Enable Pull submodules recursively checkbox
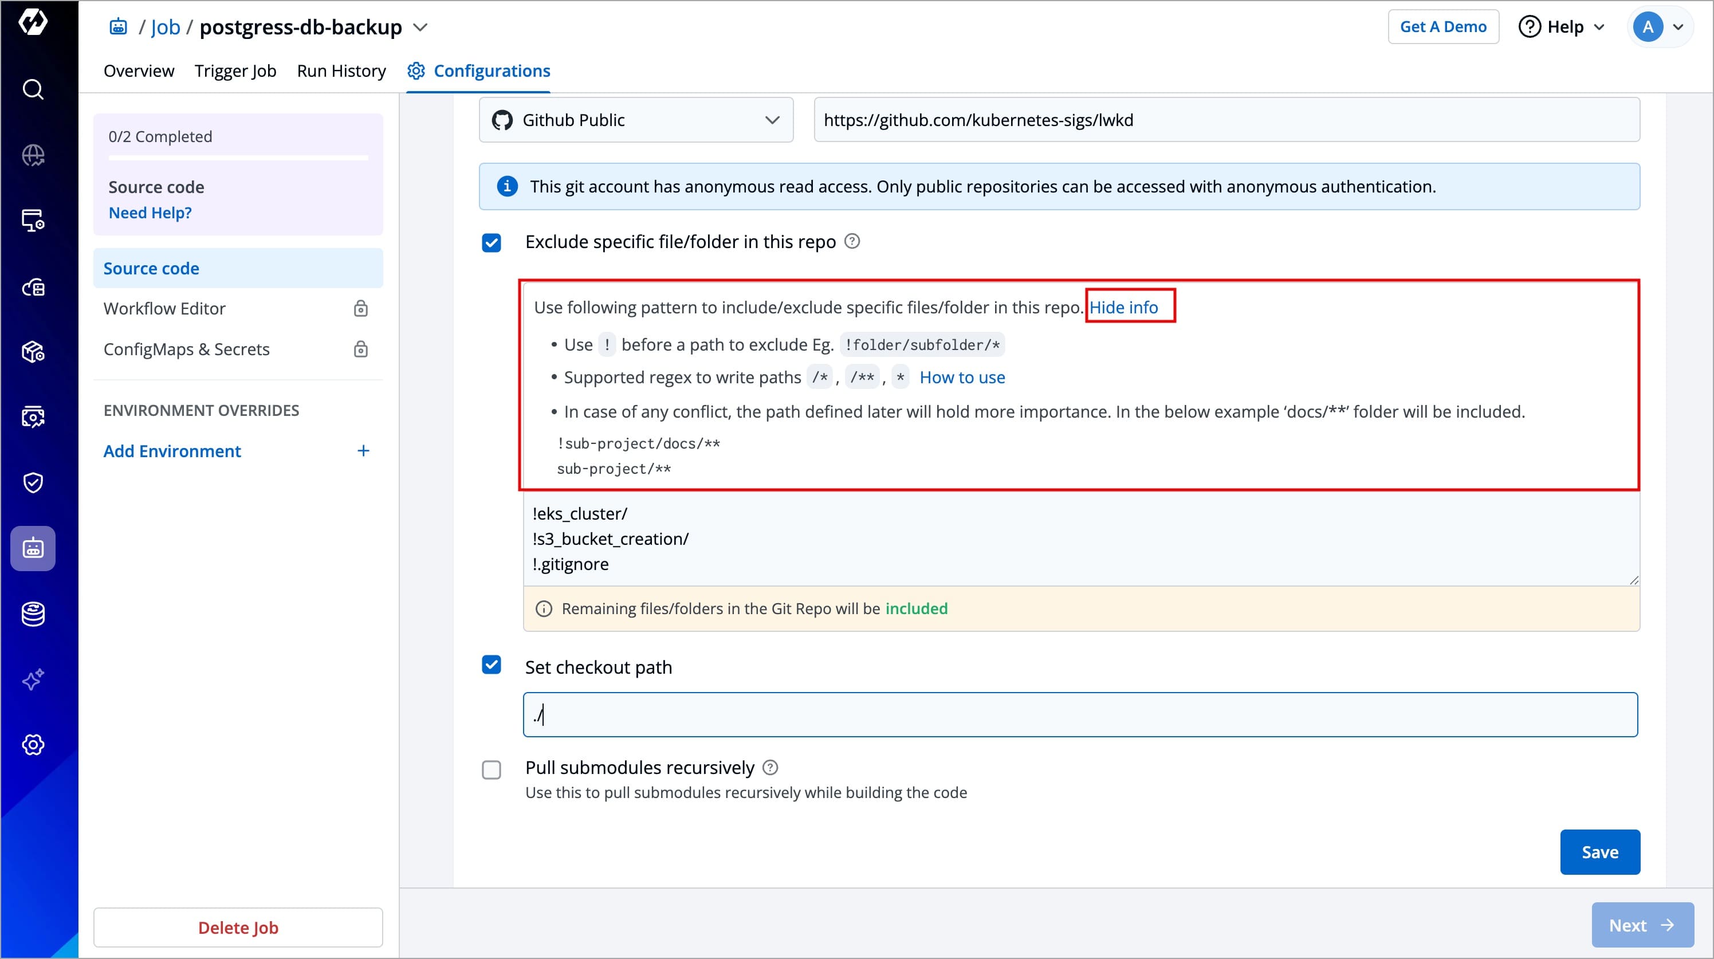The width and height of the screenshot is (1714, 959). coord(492,770)
